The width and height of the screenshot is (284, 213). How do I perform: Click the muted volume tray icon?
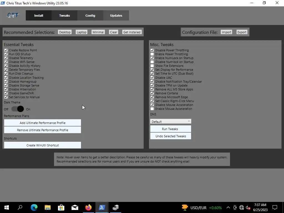(248, 207)
